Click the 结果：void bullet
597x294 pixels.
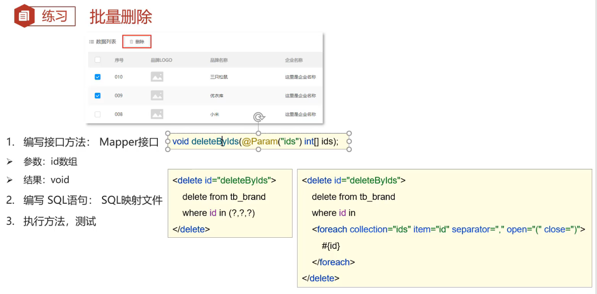38,180
